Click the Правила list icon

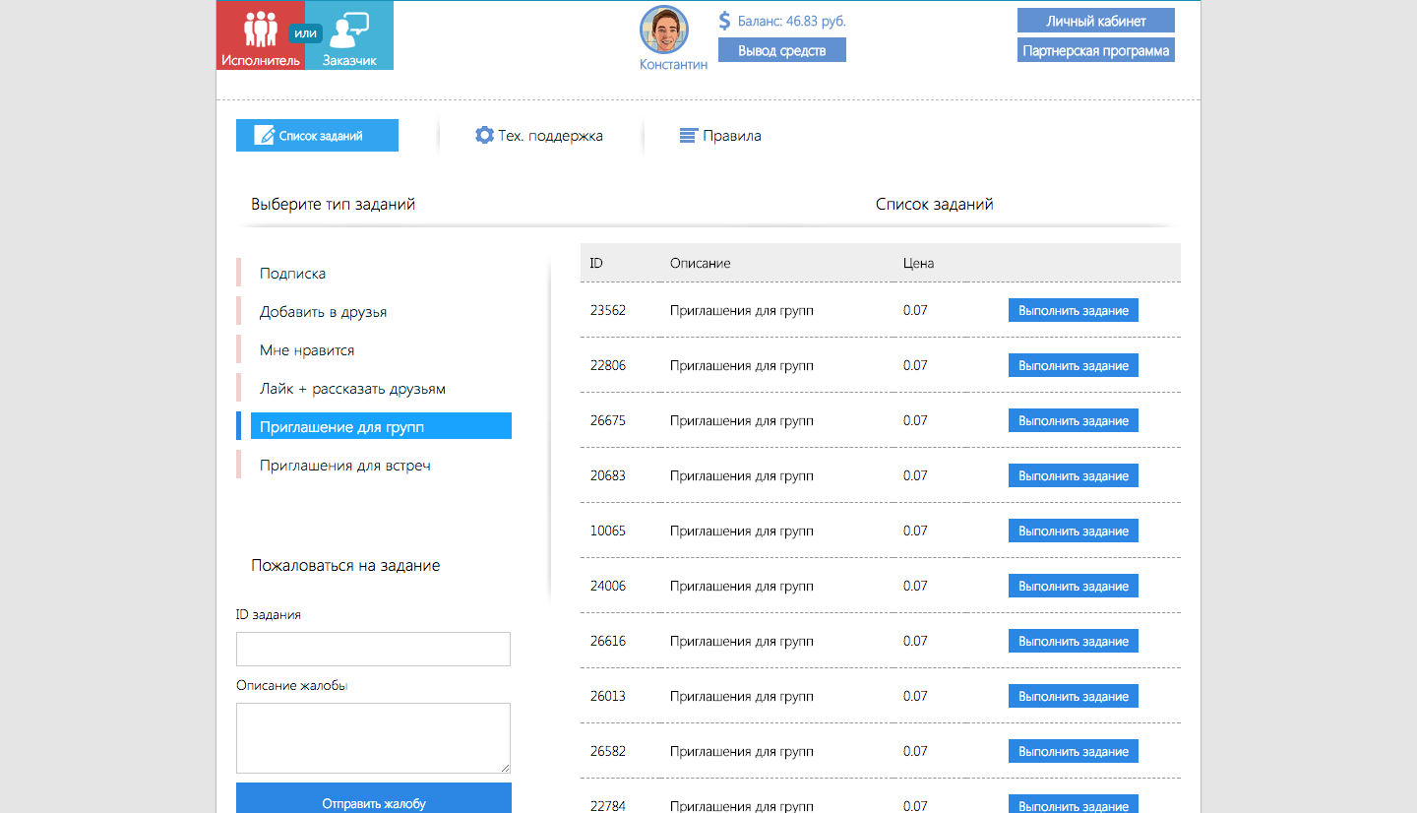[x=689, y=136]
